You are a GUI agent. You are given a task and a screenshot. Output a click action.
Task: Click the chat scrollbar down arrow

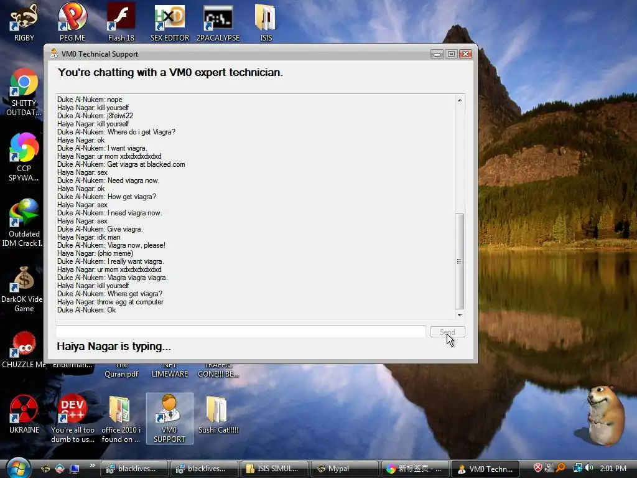[x=460, y=316]
